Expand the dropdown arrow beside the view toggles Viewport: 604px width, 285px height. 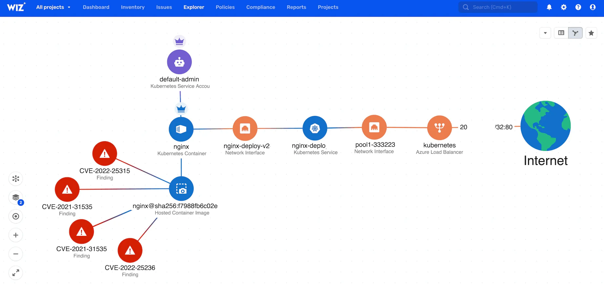[545, 33]
